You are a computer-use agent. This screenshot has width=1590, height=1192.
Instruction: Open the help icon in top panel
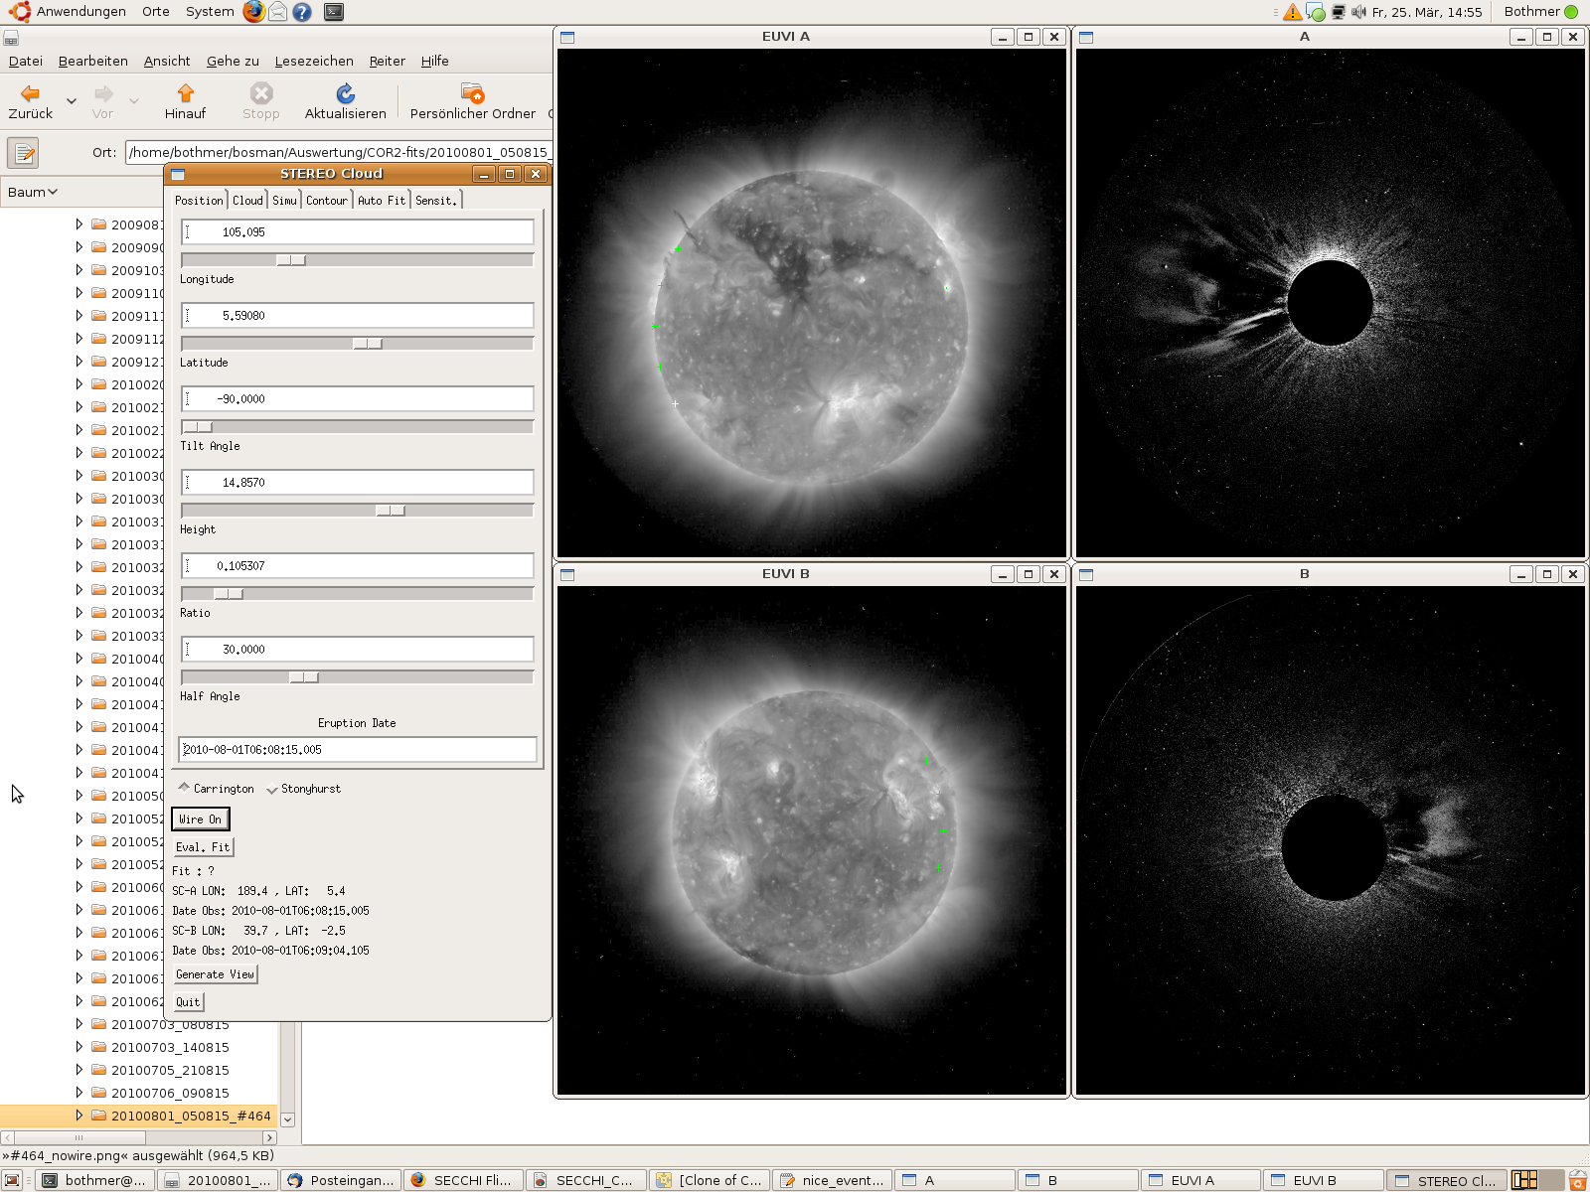(x=302, y=12)
